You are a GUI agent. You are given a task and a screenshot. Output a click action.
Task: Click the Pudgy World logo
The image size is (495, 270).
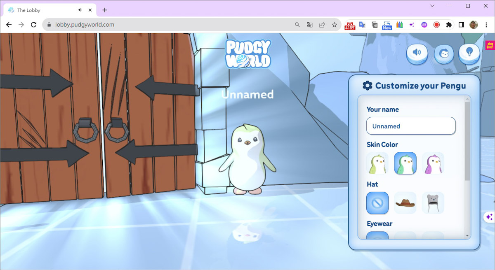(247, 54)
